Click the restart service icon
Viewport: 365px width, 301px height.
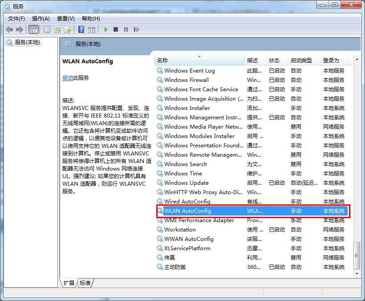pyautogui.click(x=136, y=29)
